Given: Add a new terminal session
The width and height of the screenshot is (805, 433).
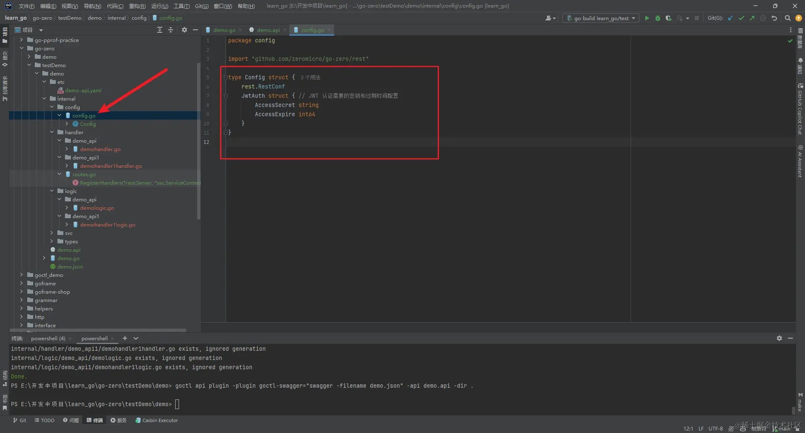Looking at the screenshot, I should pos(125,338).
